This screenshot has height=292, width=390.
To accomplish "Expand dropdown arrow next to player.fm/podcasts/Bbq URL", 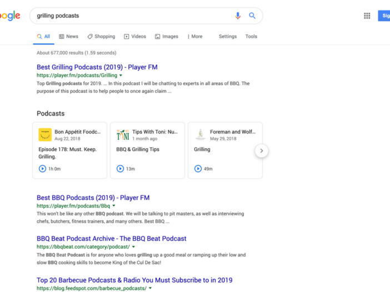I will click(114, 206).
